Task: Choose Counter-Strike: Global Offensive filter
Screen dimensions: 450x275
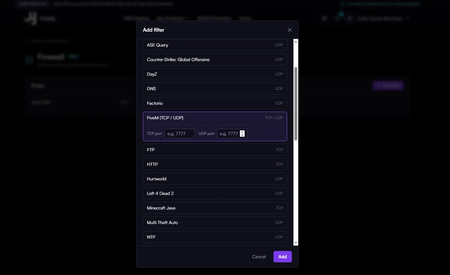Action: click(x=215, y=59)
